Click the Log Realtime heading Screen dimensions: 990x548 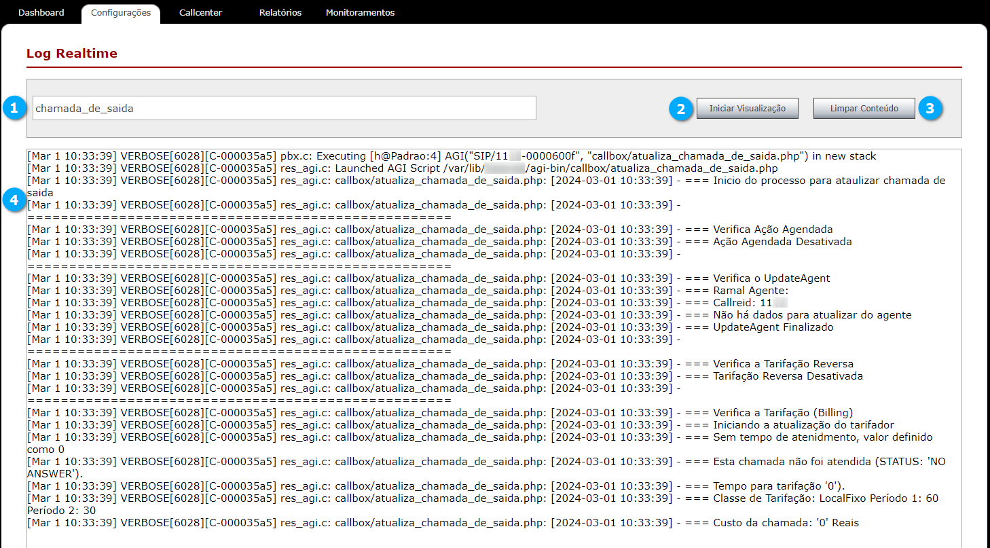[x=72, y=54]
